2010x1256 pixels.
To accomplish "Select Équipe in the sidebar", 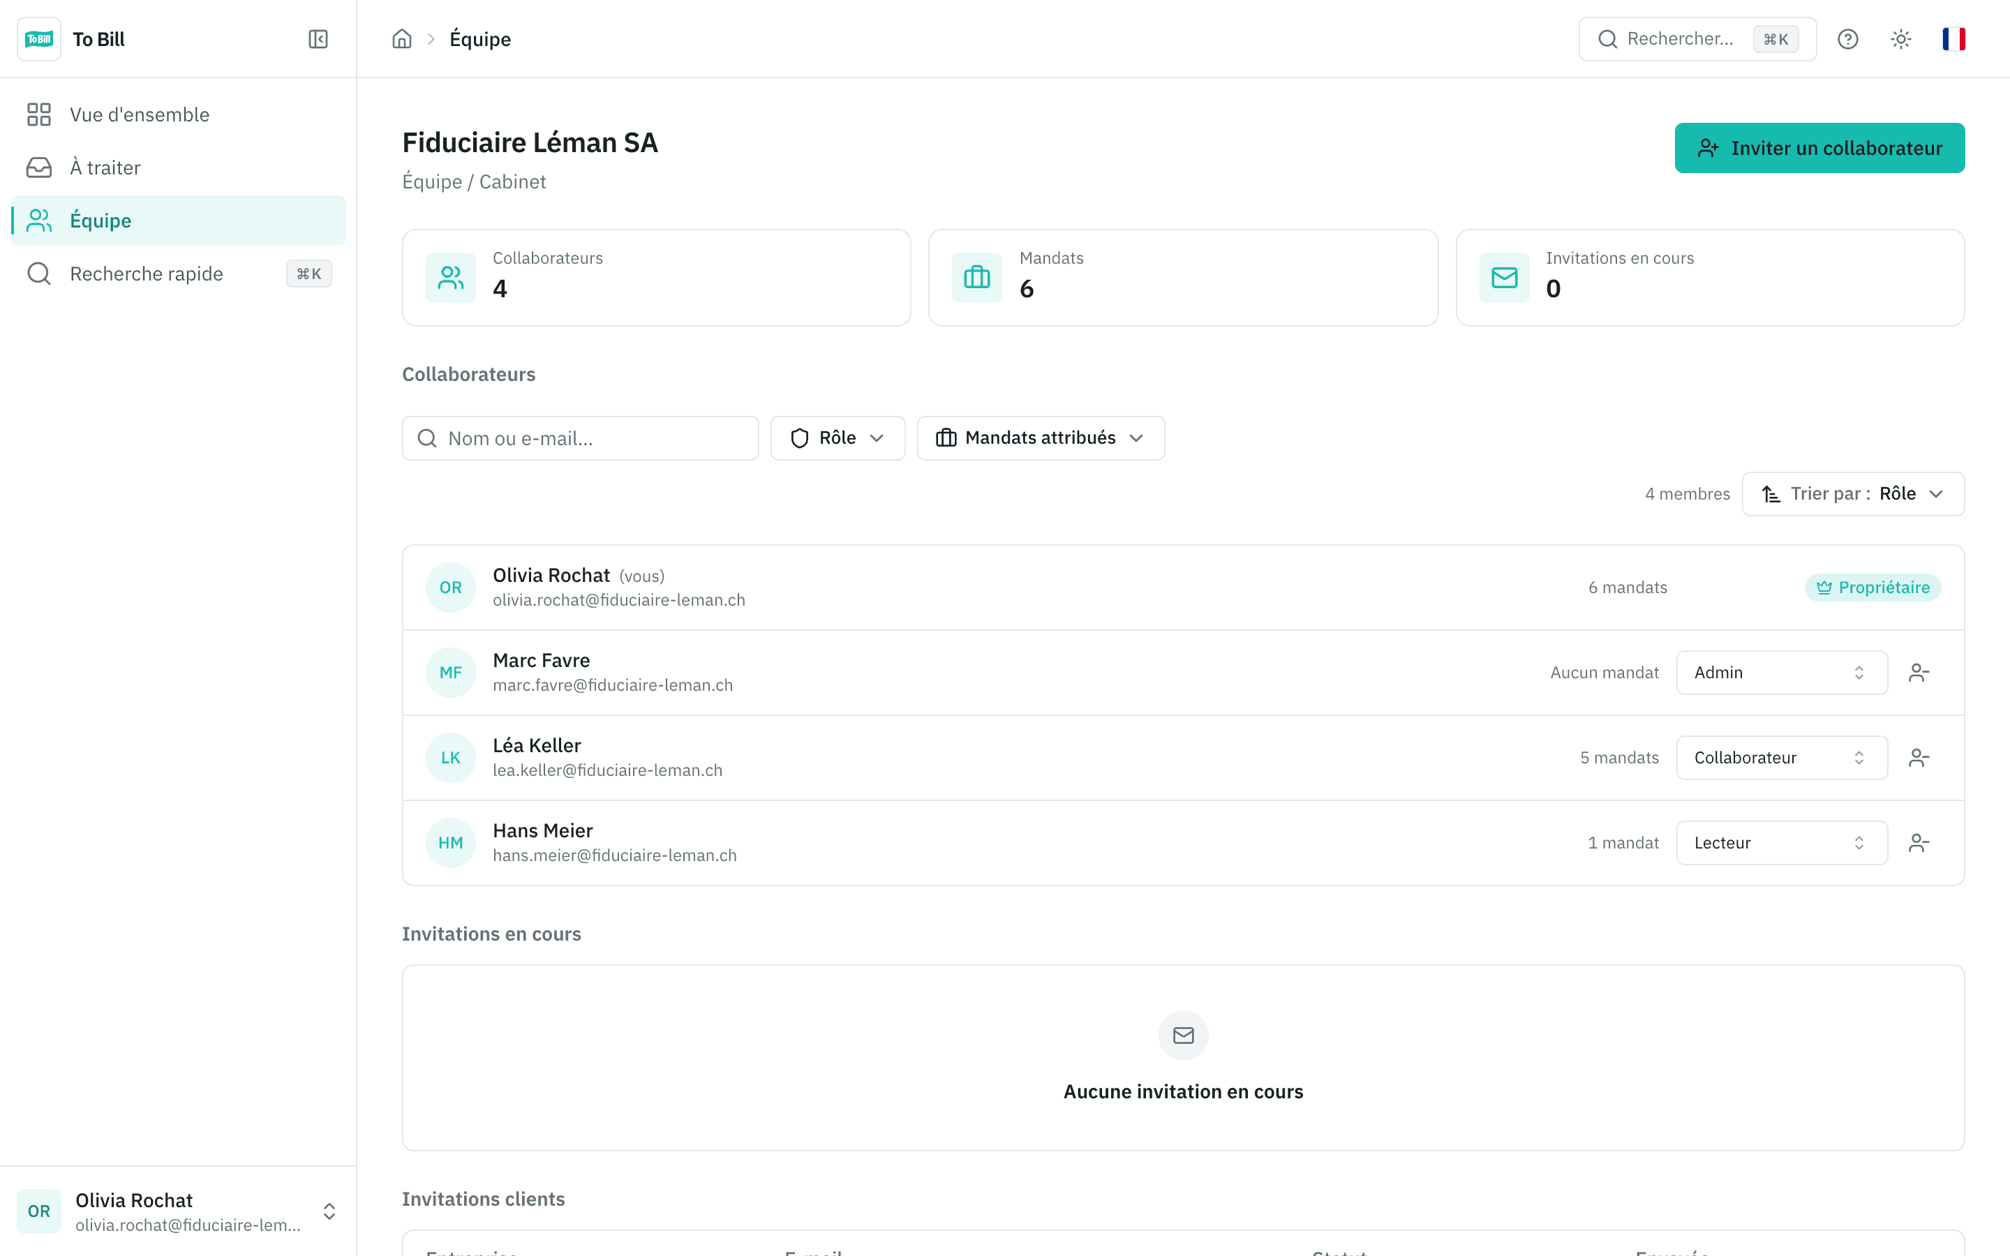I will 178,221.
